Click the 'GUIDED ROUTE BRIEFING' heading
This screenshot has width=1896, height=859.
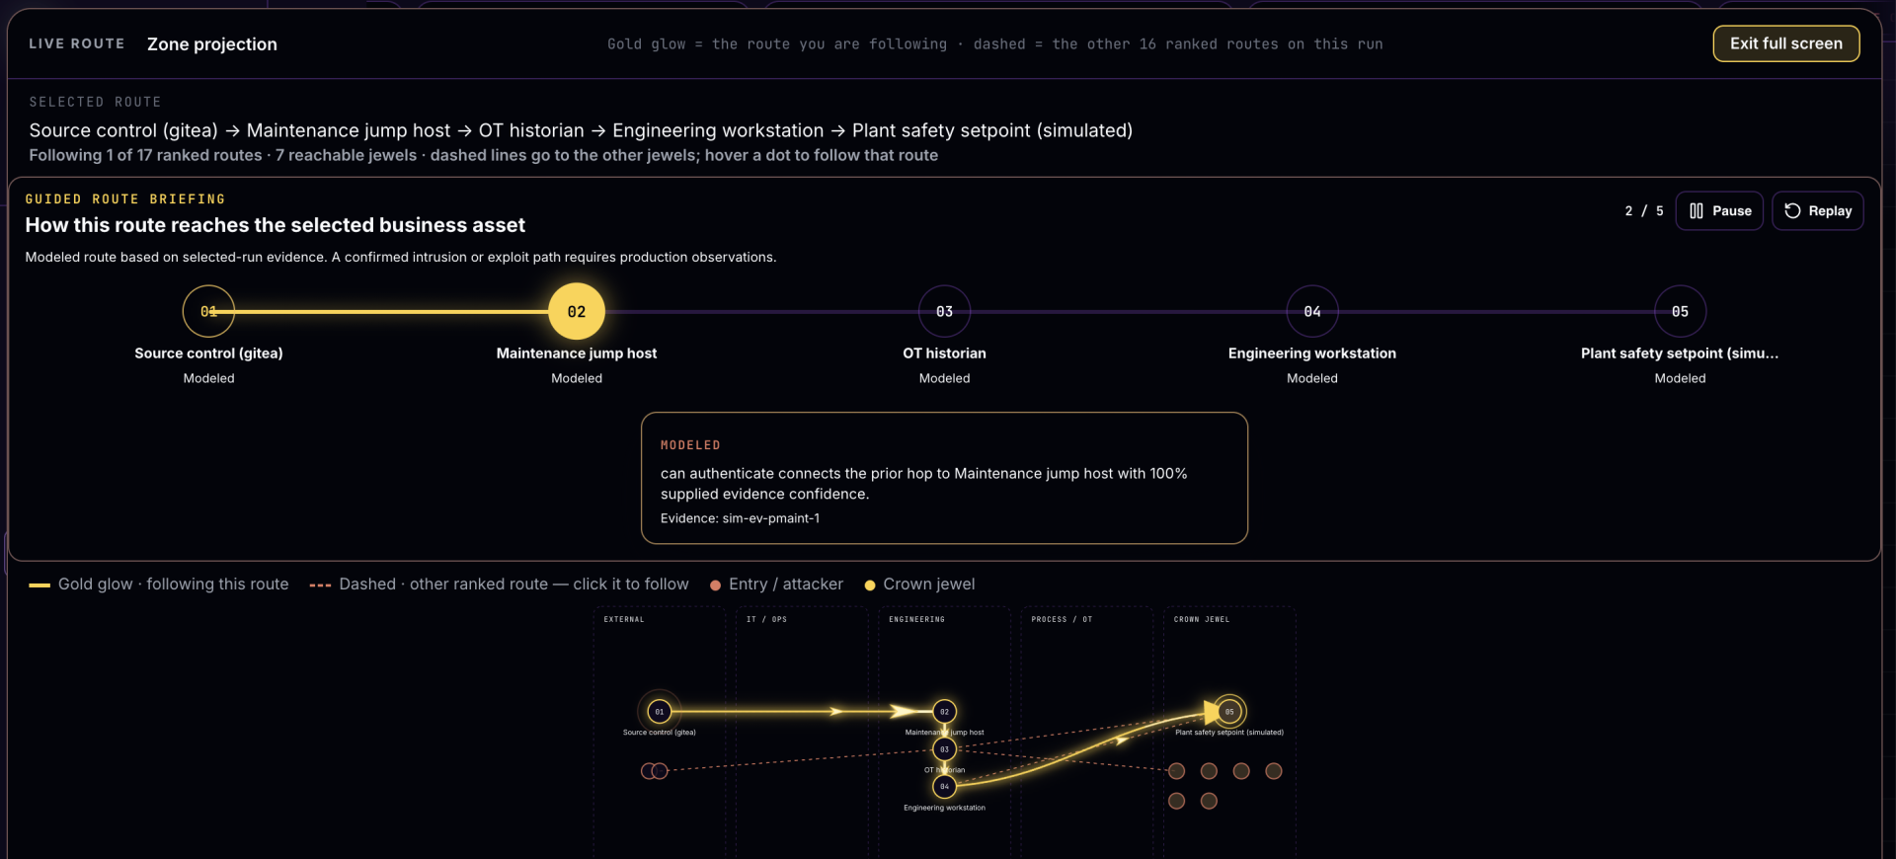[x=125, y=199]
